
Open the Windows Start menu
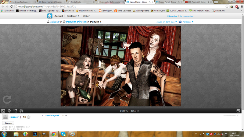pos(4,134)
